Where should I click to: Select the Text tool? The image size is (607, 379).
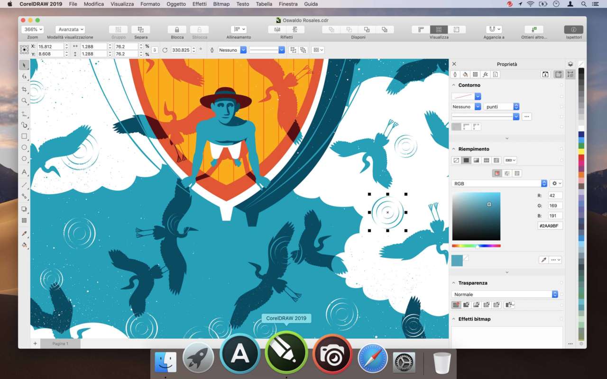click(24, 172)
